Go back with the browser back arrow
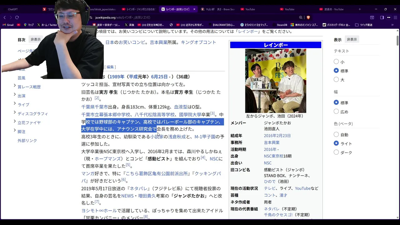This screenshot has height=225, width=400. [4, 17]
